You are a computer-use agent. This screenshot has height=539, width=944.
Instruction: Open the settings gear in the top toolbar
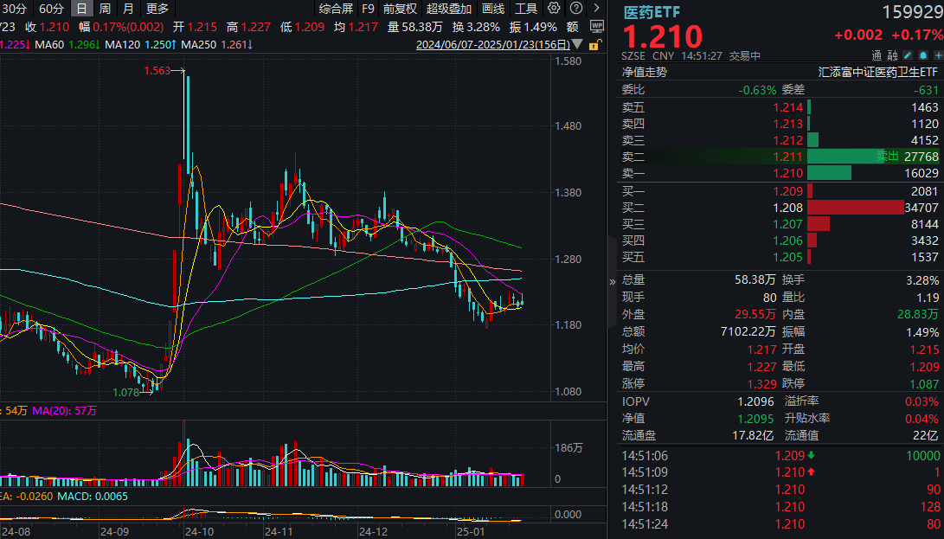(x=554, y=9)
